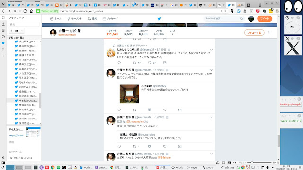This screenshot has width=303, height=170.
Task: Expand options for しあわせになり太郎 tweet
Action: 212,50
